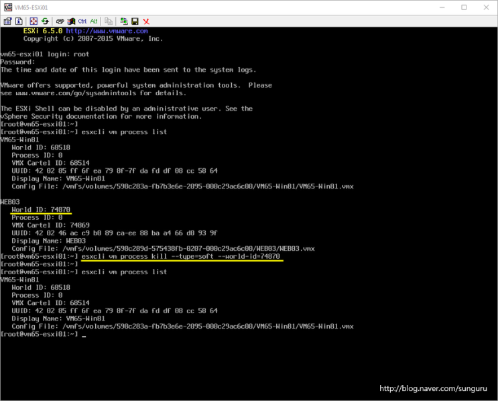Image resolution: width=498 pixels, height=401 pixels.
Task: Click the 'Password:' prompt line
Action: 18,62
